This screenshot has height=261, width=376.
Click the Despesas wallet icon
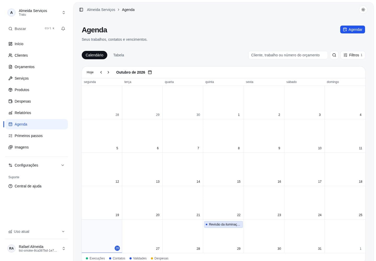tap(10, 101)
